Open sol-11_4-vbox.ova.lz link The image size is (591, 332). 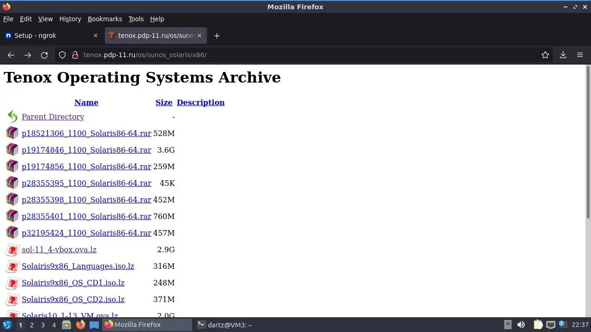(x=59, y=249)
